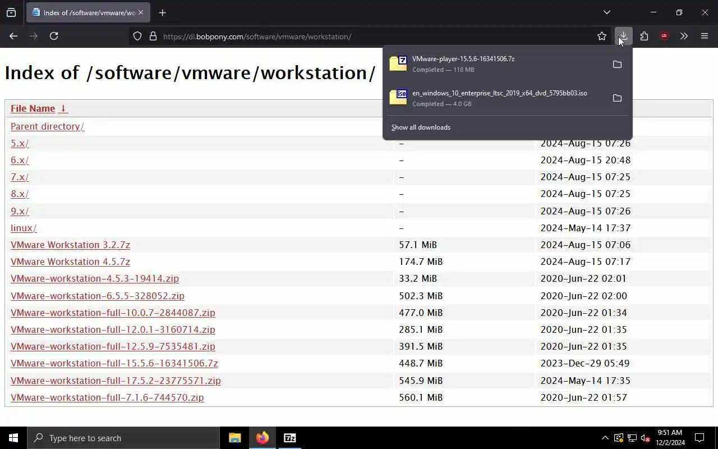Image resolution: width=718 pixels, height=449 pixels.
Task: Open a new tab with plus button
Action: click(162, 12)
